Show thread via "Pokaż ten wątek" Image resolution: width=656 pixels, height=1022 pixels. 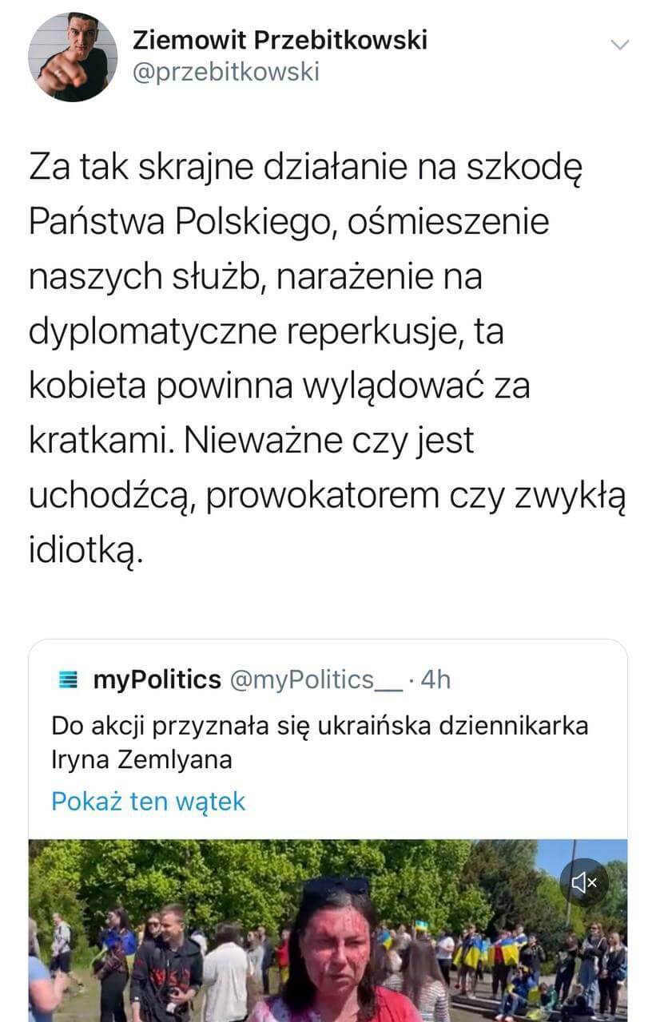coord(149,801)
